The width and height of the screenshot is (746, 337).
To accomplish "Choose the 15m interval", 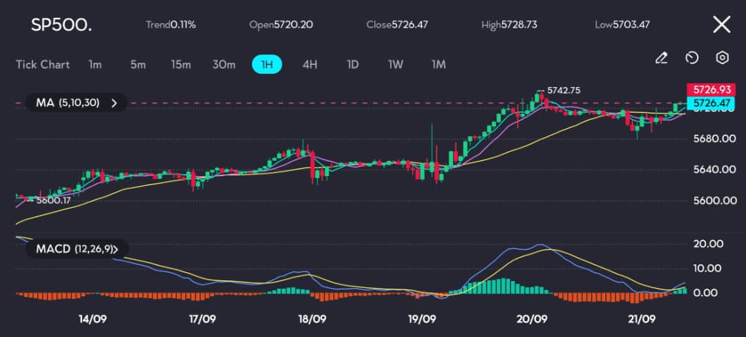I will pos(181,65).
